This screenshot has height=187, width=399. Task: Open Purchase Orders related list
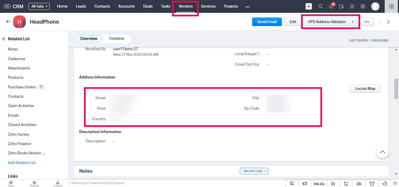(22, 87)
